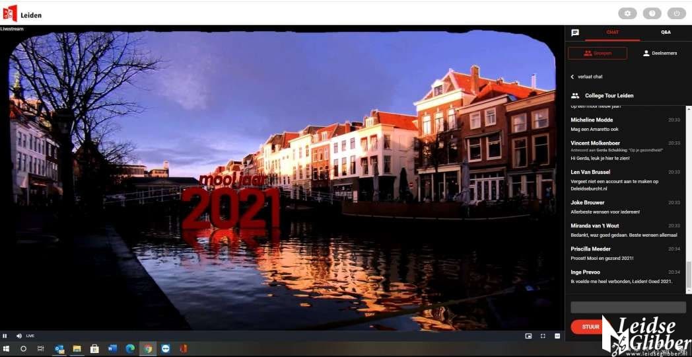
Task: Go back with verlaat chat arrow
Action: coord(572,77)
